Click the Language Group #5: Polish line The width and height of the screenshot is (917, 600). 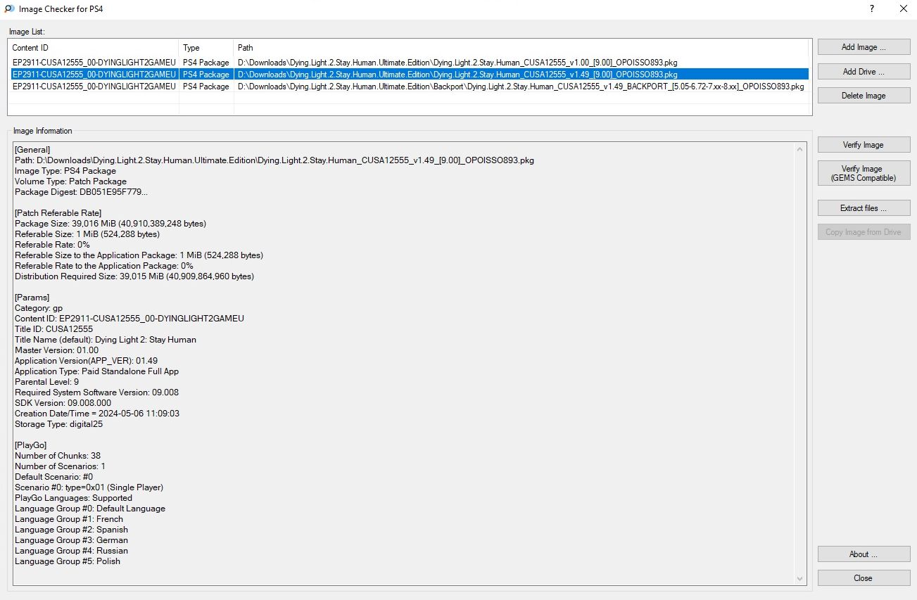point(68,561)
